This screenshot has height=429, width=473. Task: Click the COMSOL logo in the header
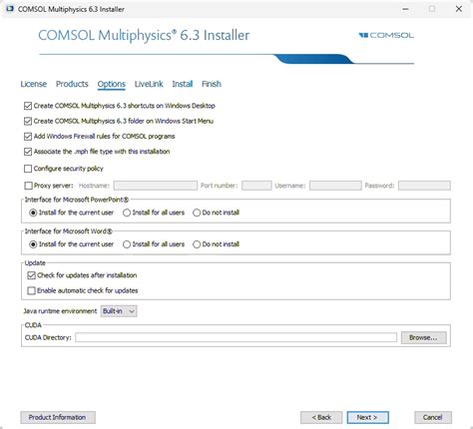coord(386,35)
